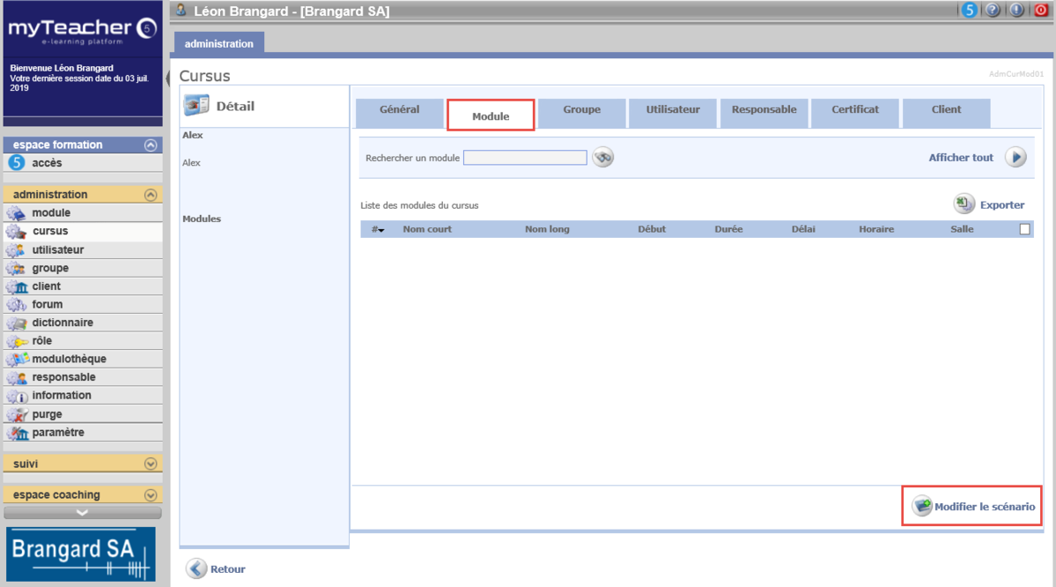Open modulothèque in the administration menu

(x=69, y=359)
